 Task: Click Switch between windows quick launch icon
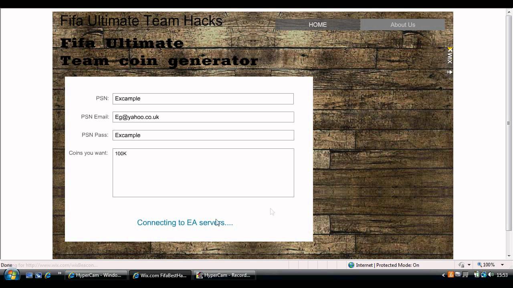(x=38, y=275)
